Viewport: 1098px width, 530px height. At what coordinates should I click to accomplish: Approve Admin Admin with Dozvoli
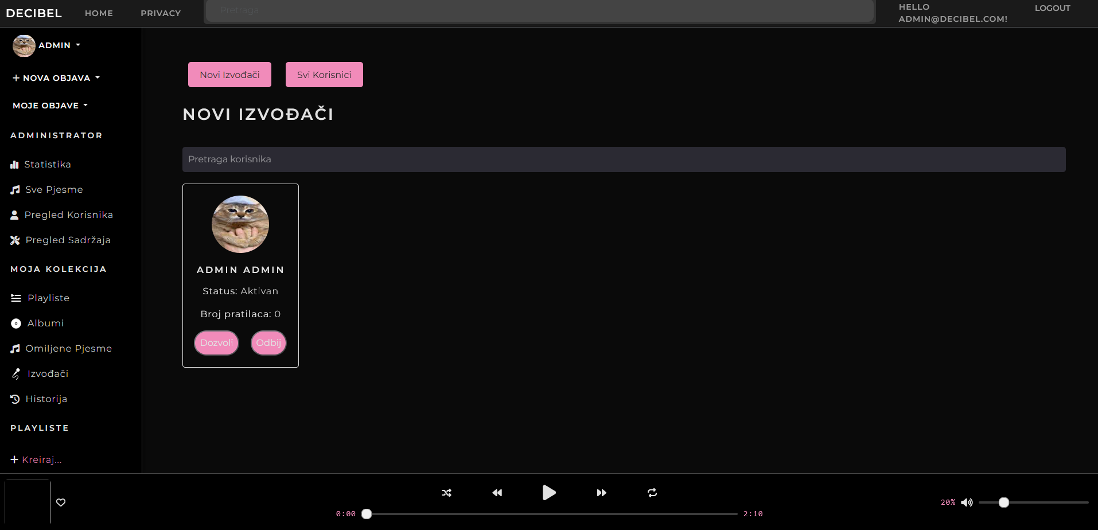click(x=216, y=343)
